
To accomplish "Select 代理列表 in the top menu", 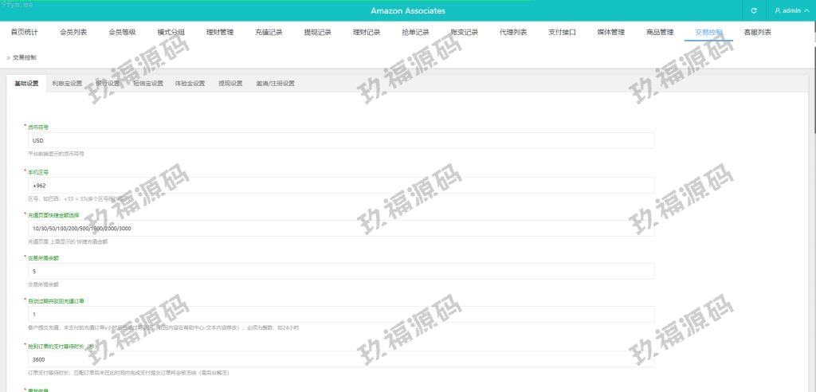I will [513, 33].
